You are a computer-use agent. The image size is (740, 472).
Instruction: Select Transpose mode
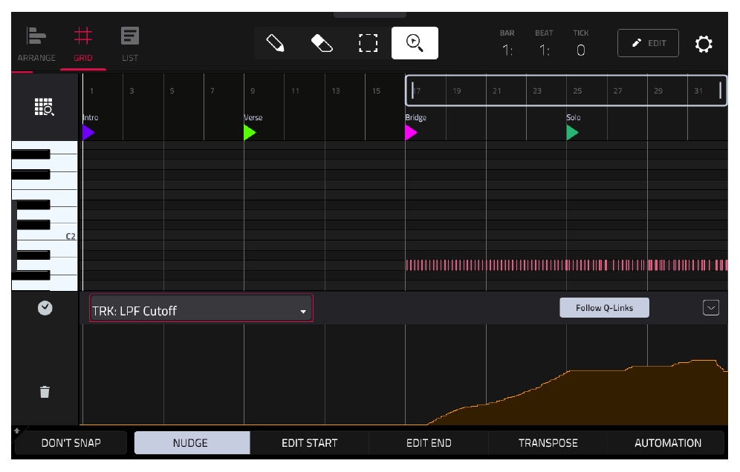tap(548, 443)
